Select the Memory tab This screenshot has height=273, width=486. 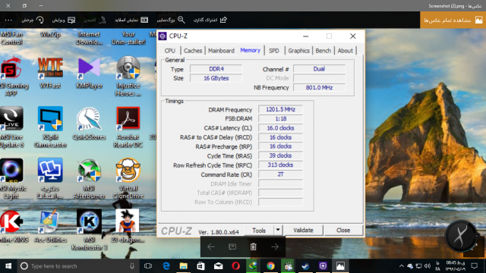pyautogui.click(x=251, y=51)
